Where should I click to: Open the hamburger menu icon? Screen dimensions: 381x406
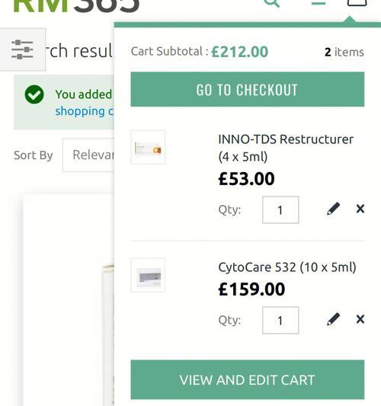click(x=319, y=2)
